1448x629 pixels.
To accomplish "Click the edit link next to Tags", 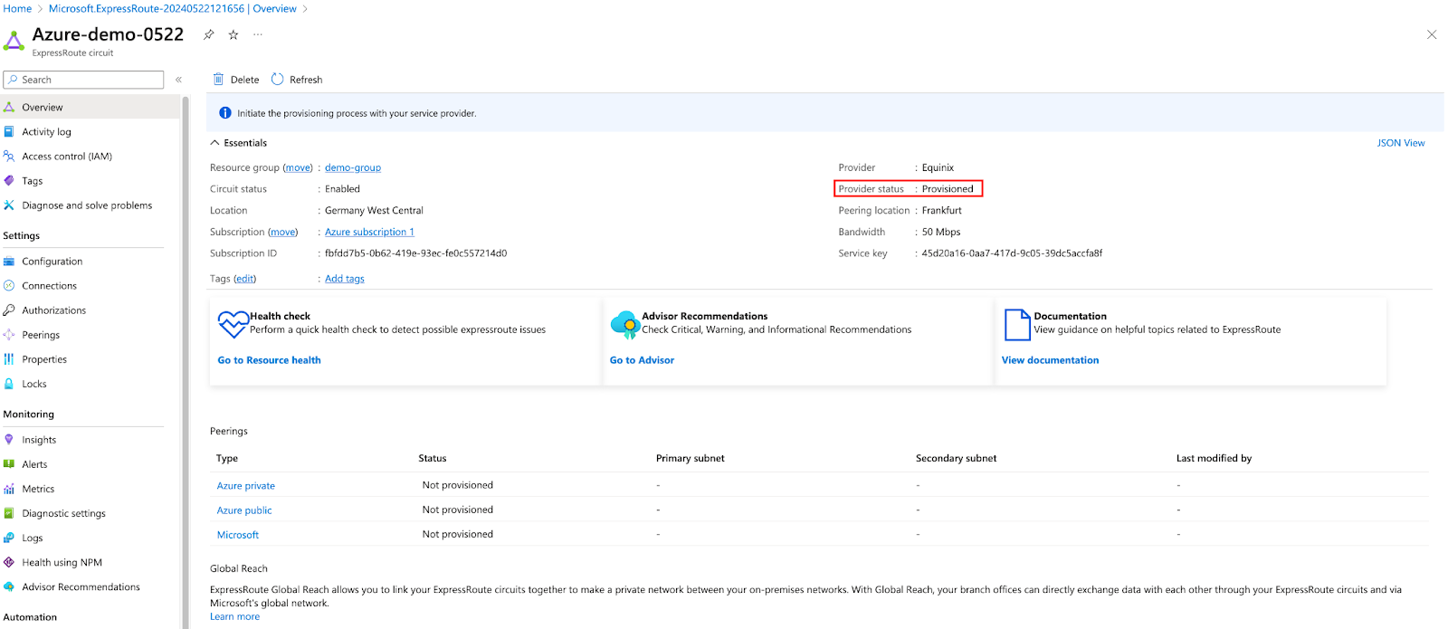I will 244,279.
